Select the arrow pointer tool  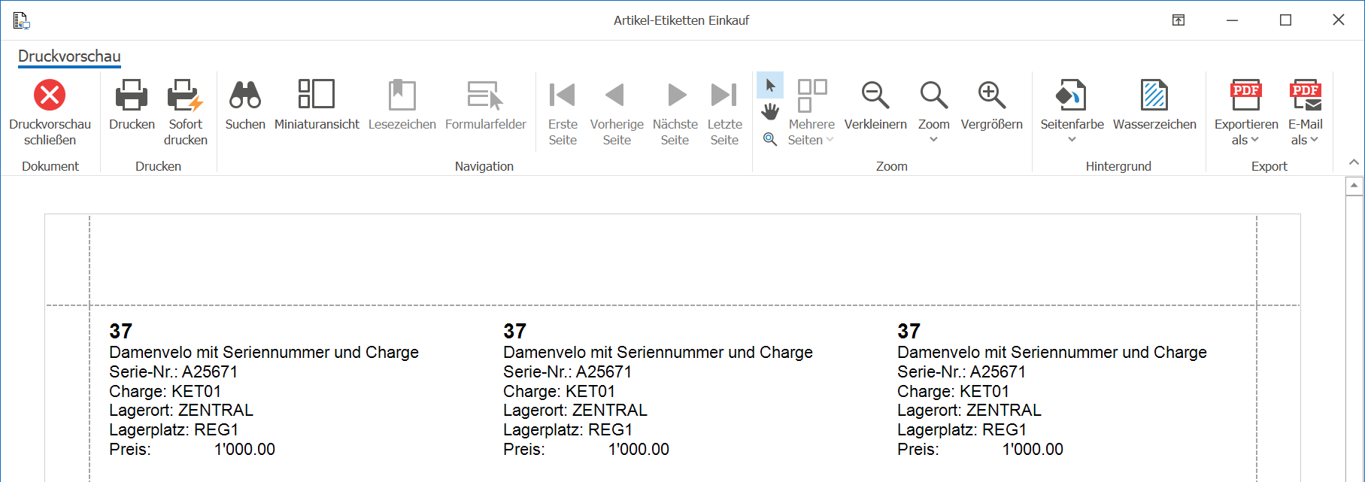[770, 85]
